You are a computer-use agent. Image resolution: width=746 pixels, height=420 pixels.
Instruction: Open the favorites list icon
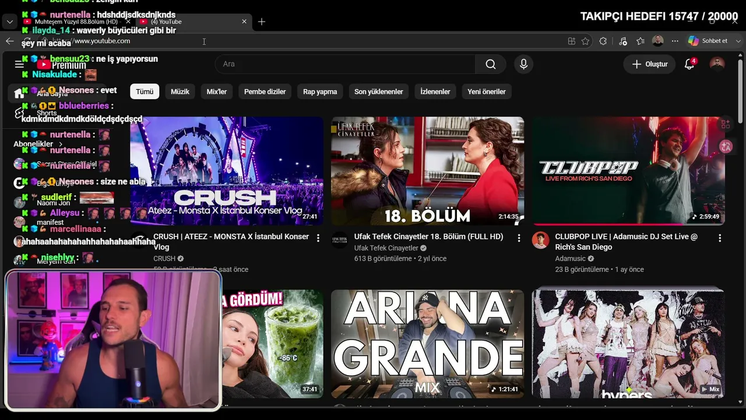point(641,41)
